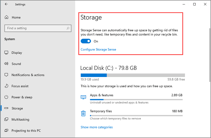Click the Focus assist moon icon

pos(6,86)
